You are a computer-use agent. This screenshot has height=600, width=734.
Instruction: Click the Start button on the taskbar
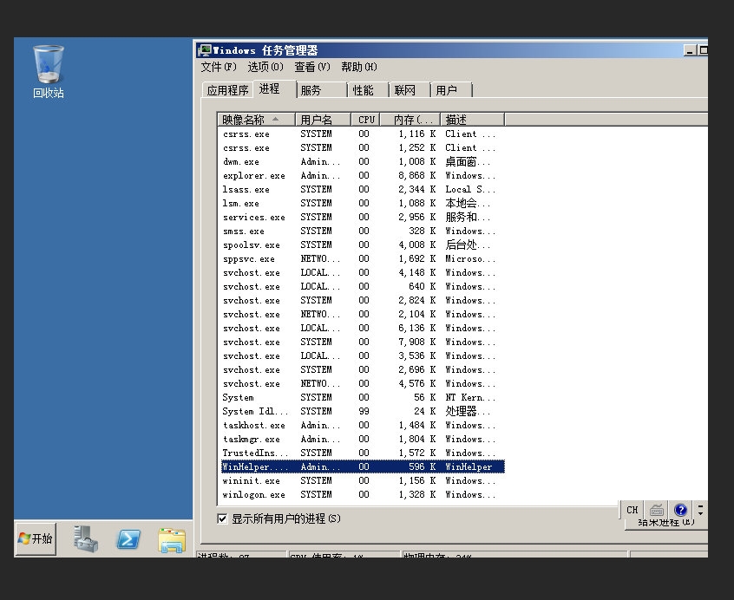tap(36, 538)
